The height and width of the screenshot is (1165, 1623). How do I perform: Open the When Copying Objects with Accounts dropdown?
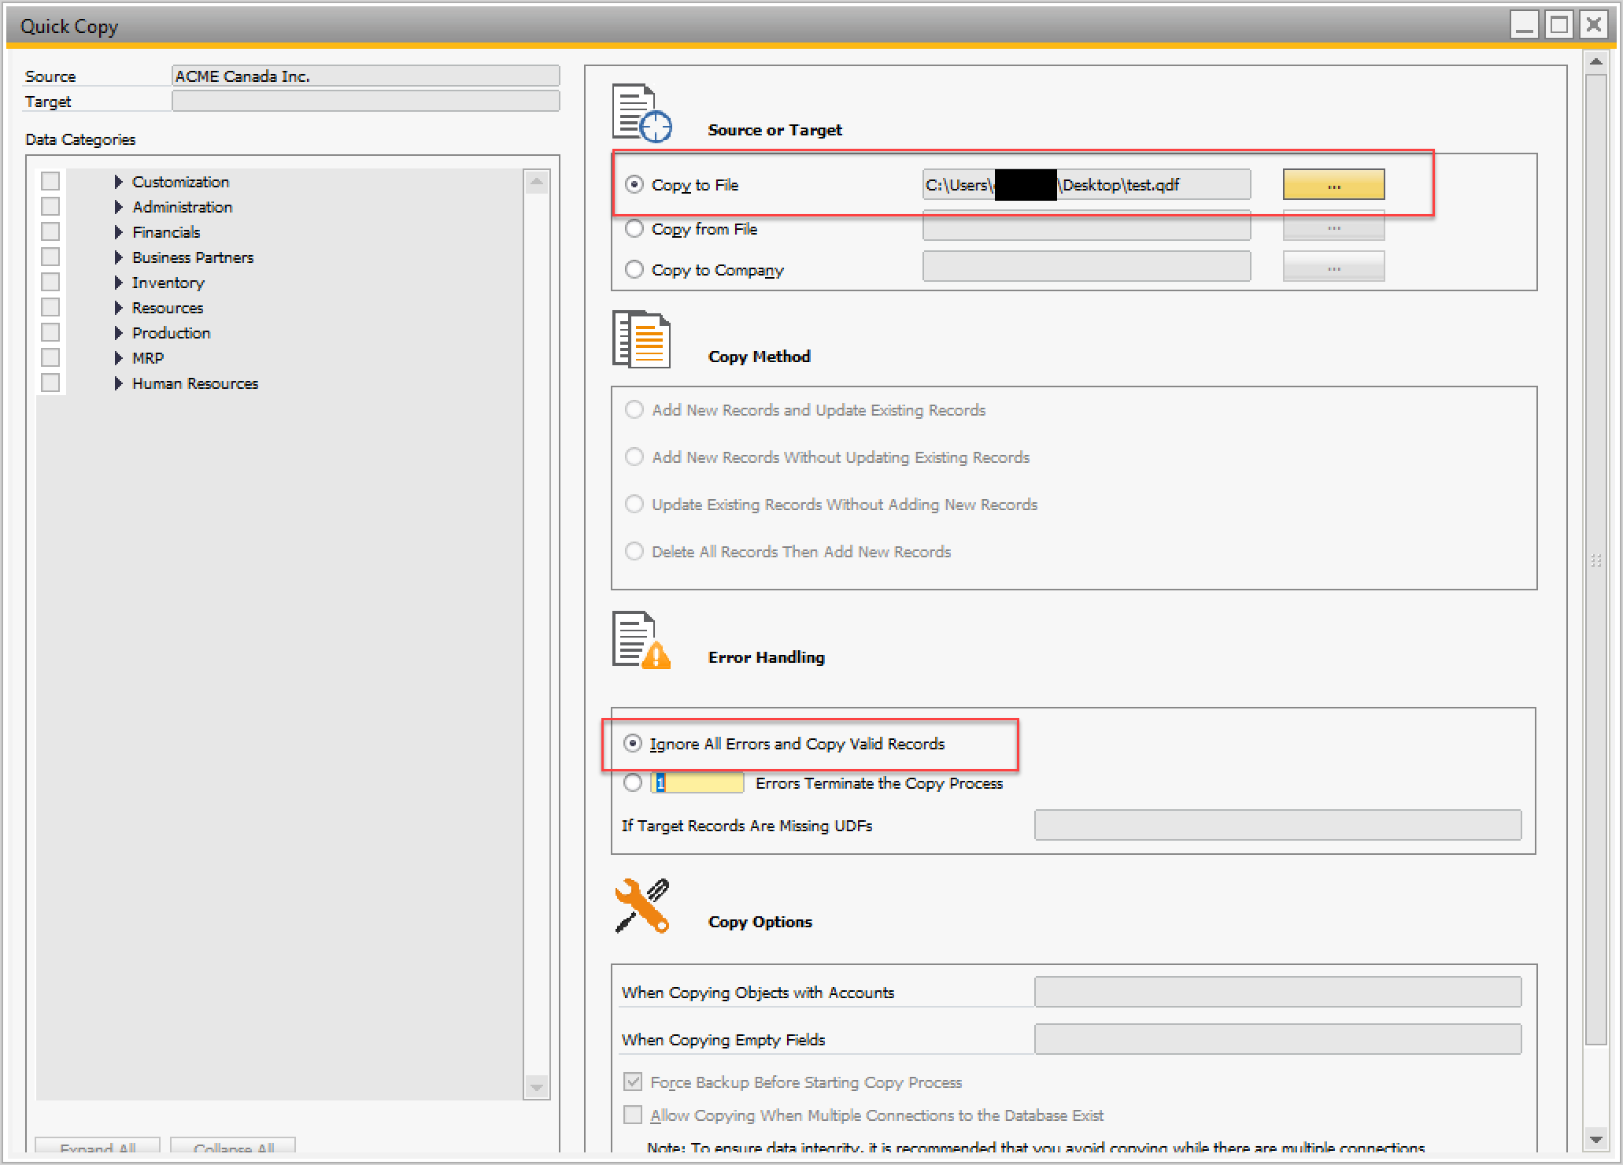pos(1277,992)
